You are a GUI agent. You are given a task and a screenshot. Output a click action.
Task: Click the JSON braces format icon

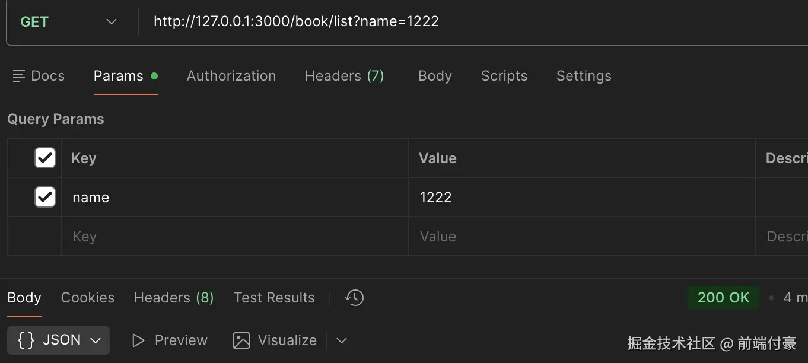(26, 340)
